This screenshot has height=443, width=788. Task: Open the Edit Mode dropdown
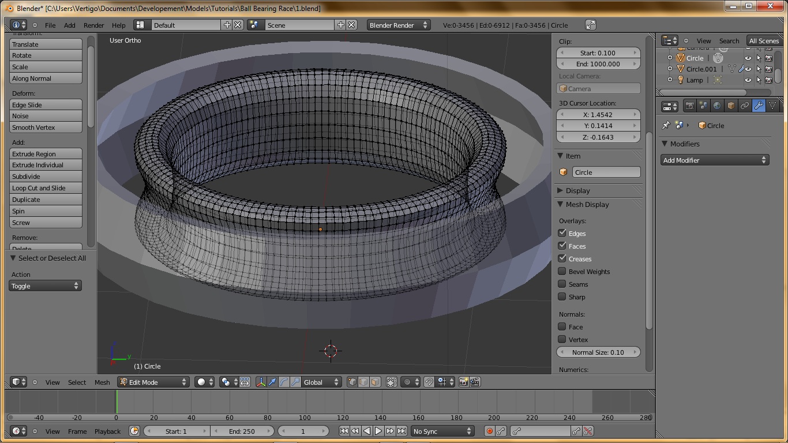tap(153, 382)
